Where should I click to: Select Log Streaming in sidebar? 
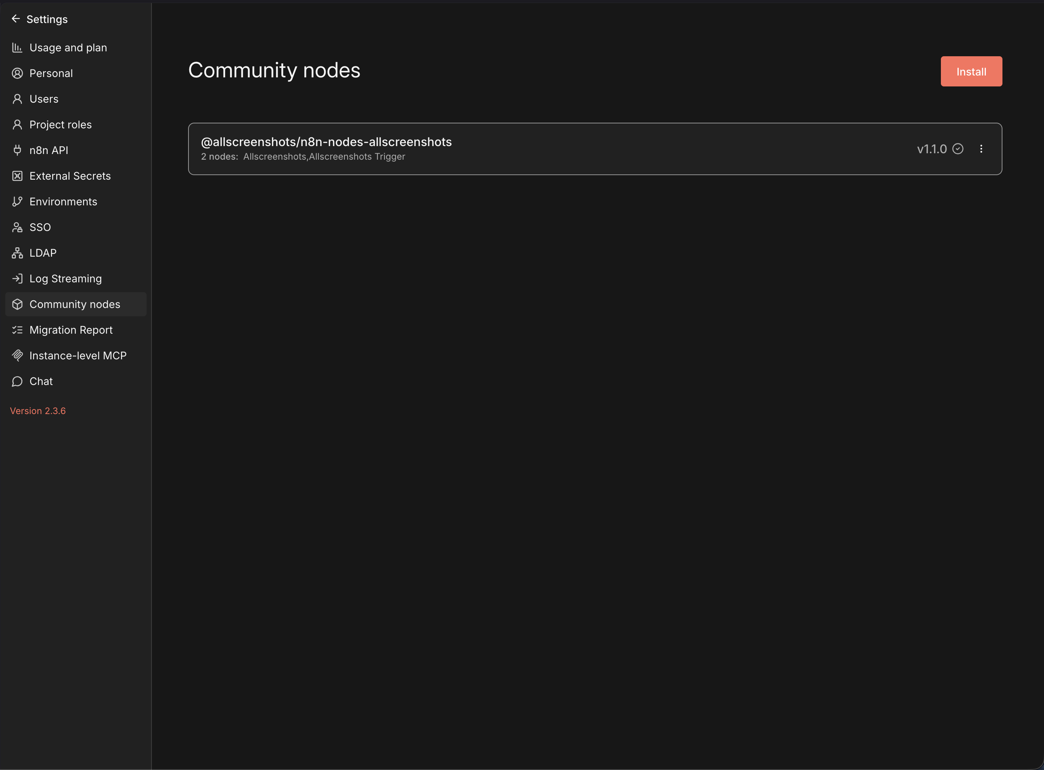tap(76, 278)
